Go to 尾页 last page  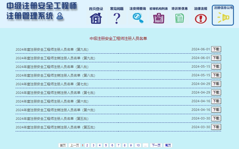pos(168,145)
